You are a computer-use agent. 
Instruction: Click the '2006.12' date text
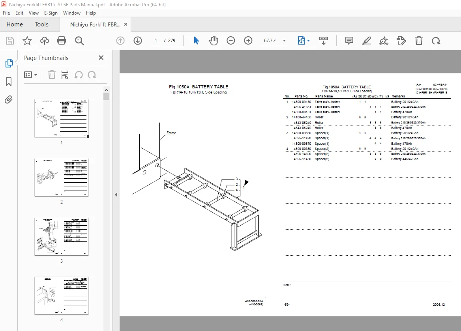[x=439, y=305]
